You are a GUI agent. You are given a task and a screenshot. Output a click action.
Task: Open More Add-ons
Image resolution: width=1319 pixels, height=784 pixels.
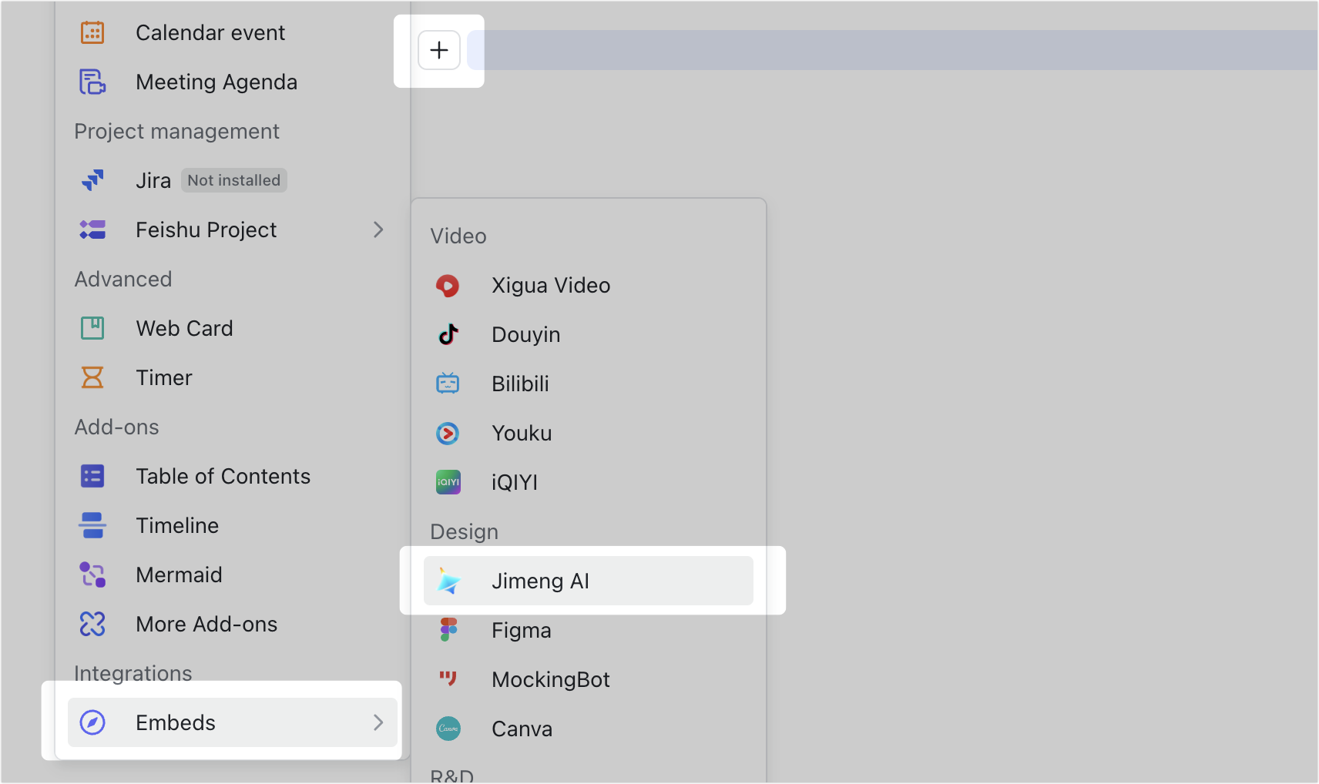click(x=233, y=624)
